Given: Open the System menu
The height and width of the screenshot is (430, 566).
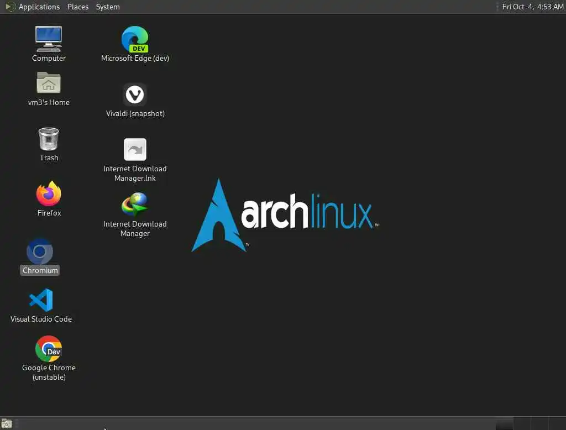Looking at the screenshot, I should tap(108, 7).
